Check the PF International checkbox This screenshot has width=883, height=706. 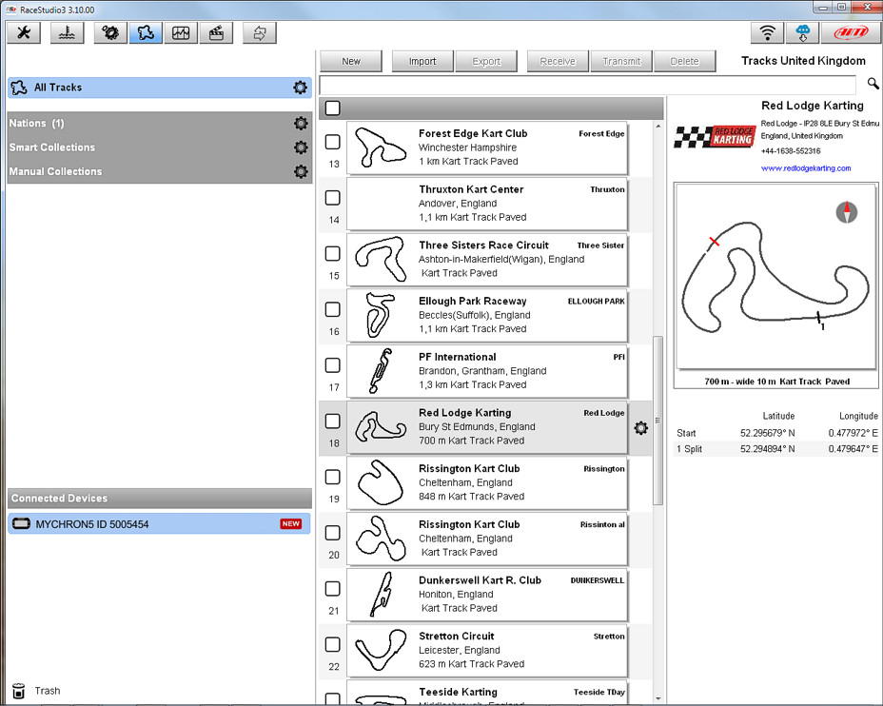click(333, 364)
